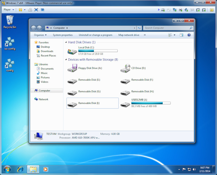Select the USB512MB (J:) drive

coord(125,104)
